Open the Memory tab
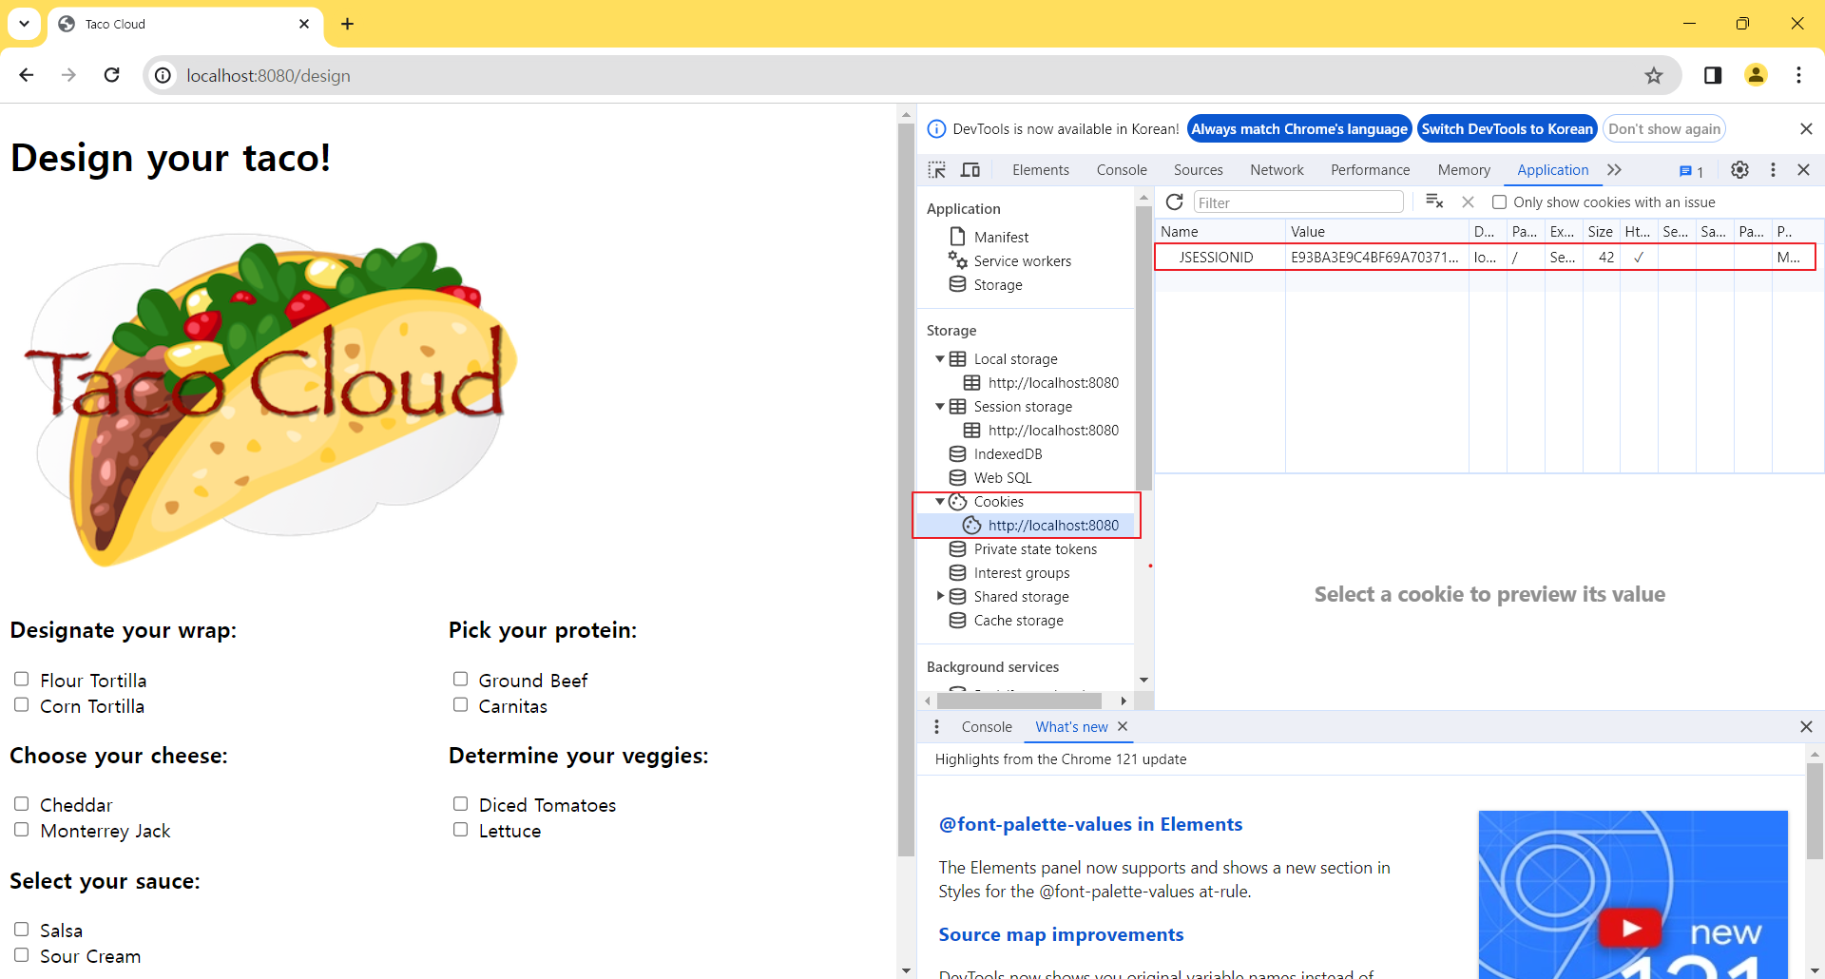Image resolution: width=1825 pixels, height=979 pixels. point(1464,169)
